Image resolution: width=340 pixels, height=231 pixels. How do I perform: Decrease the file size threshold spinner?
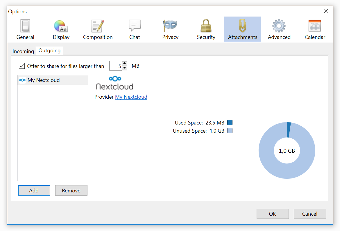[125, 68]
